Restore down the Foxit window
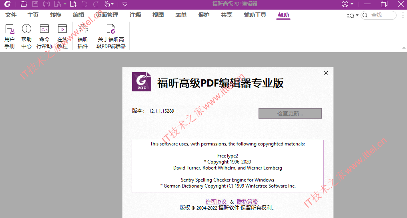 384,4
